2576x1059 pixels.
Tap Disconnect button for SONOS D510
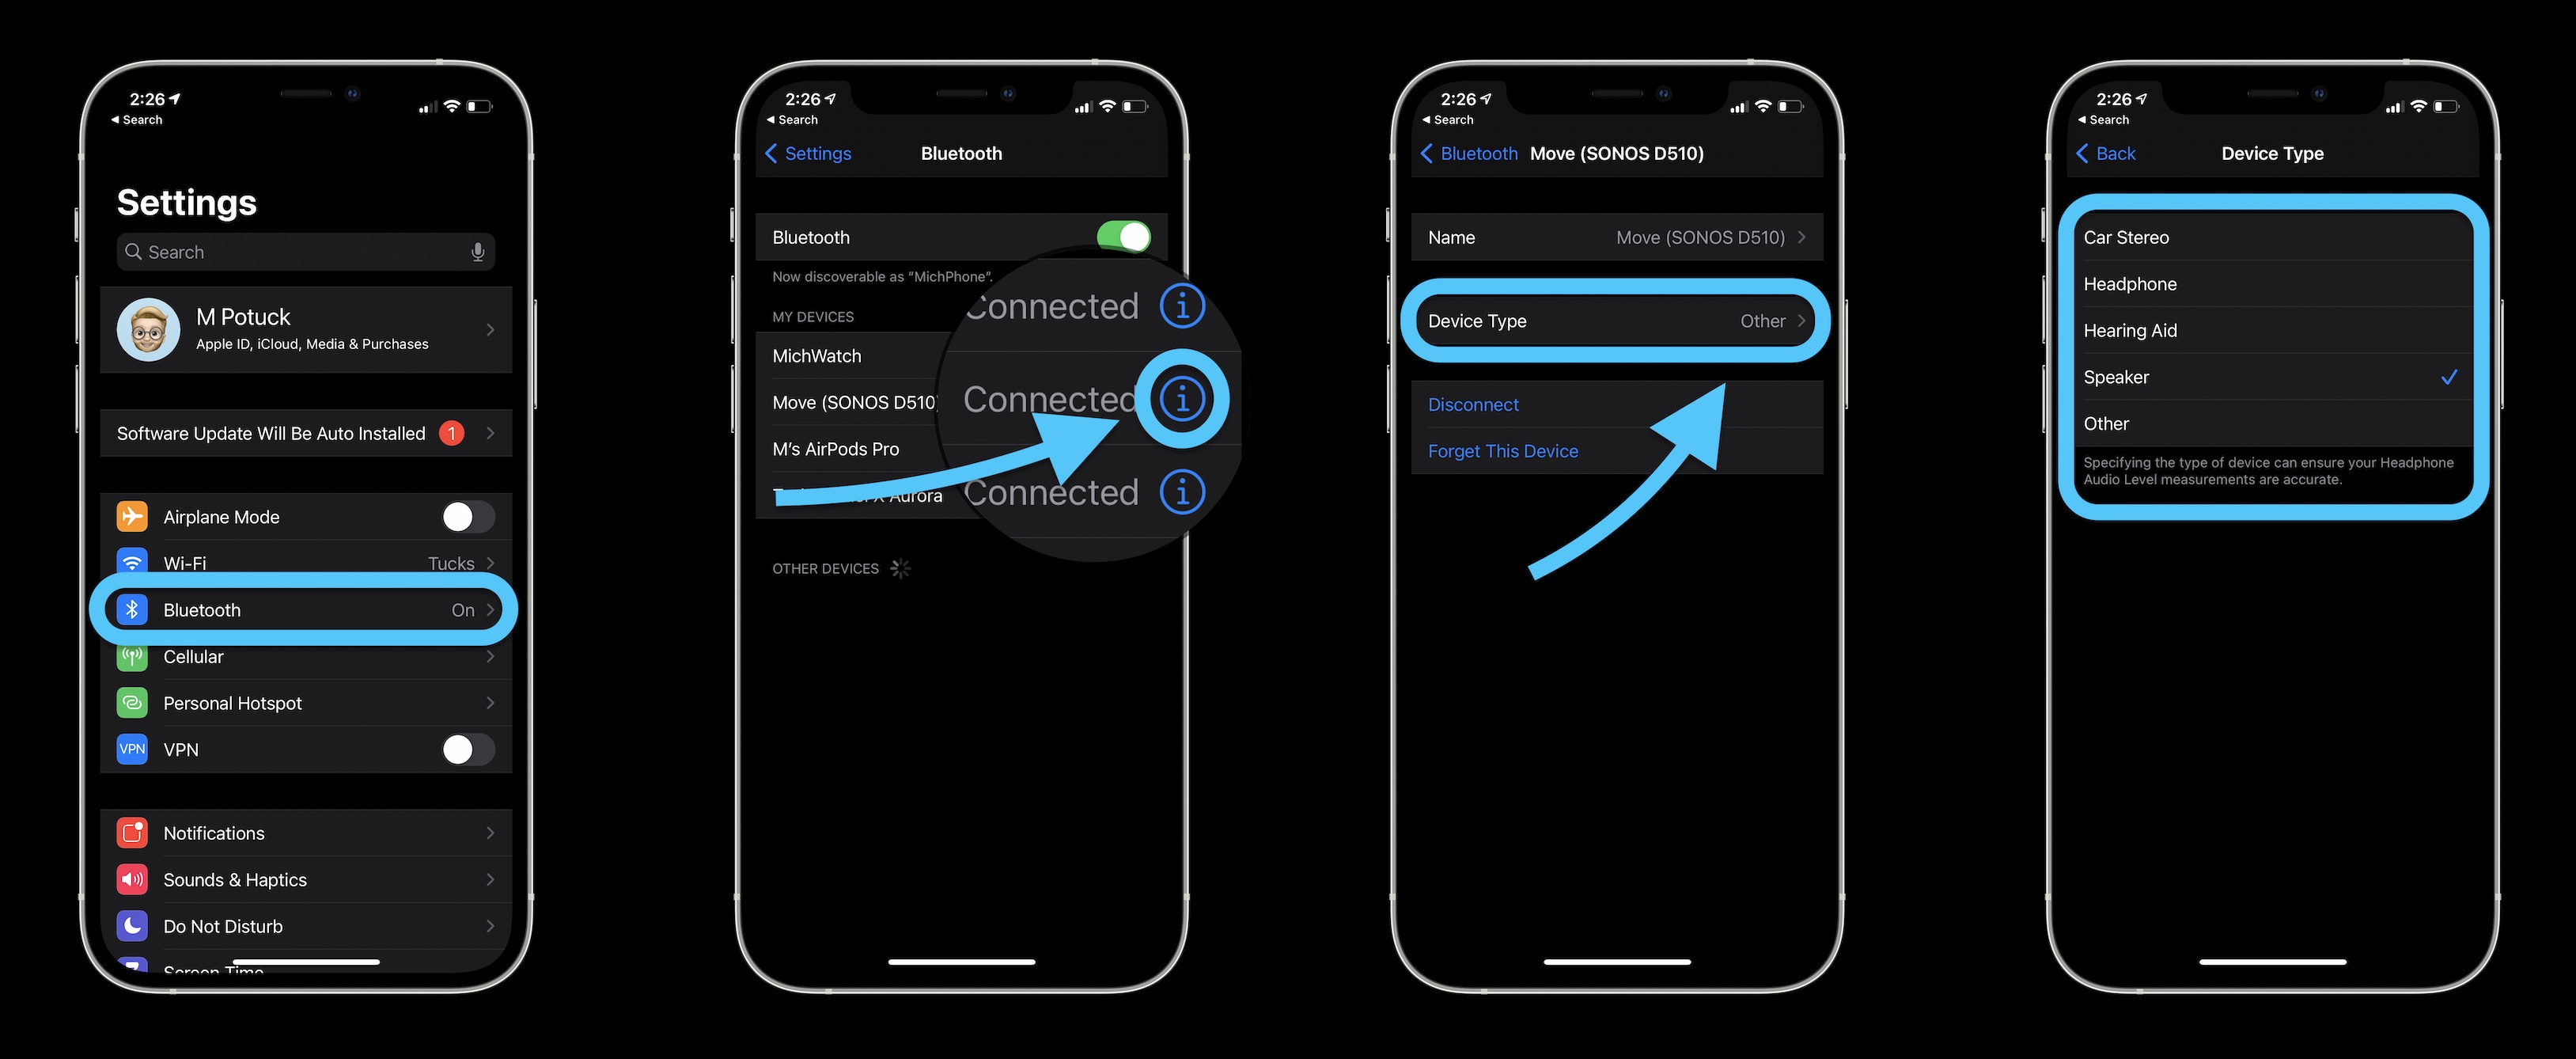(x=1472, y=404)
